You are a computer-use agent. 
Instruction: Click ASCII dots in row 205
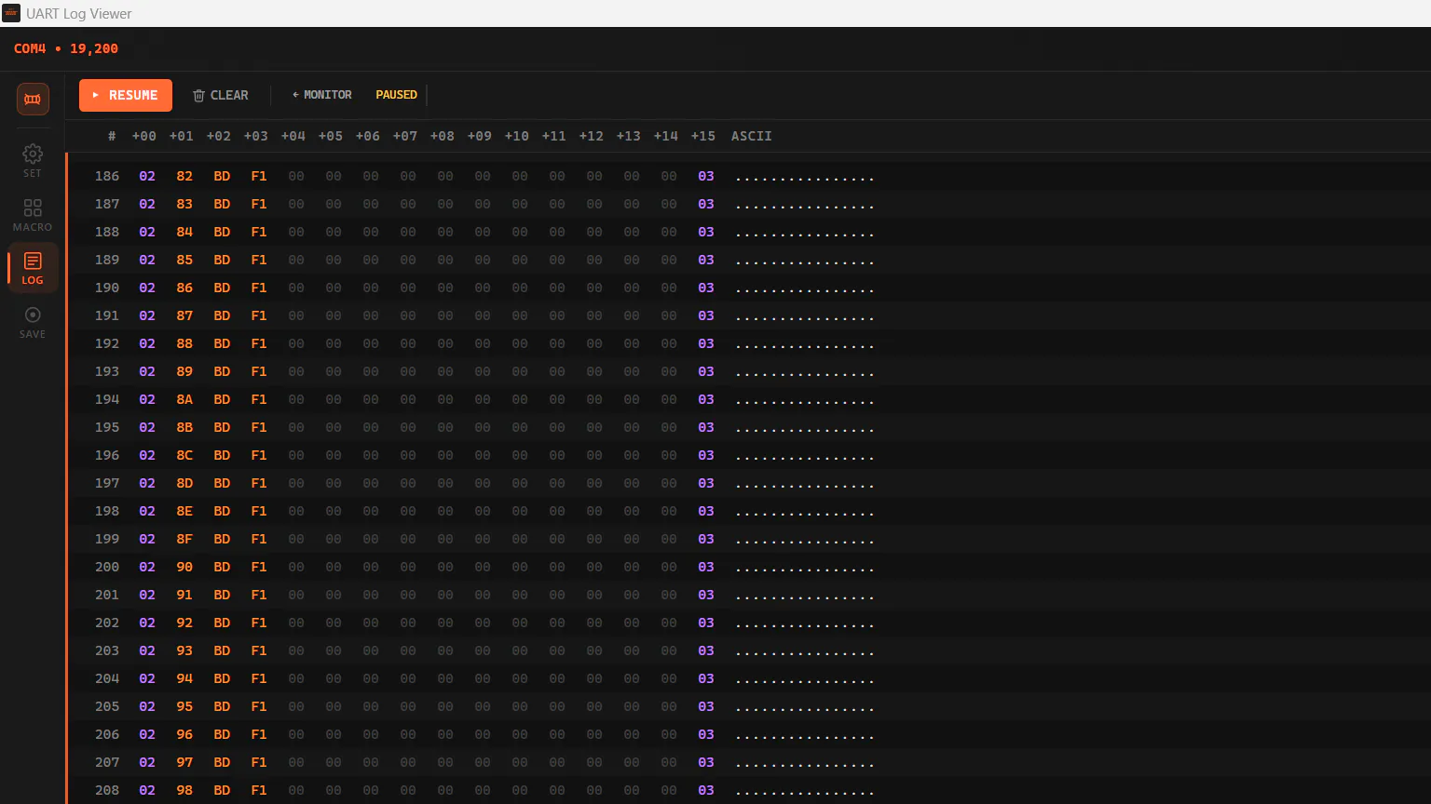[805, 706]
